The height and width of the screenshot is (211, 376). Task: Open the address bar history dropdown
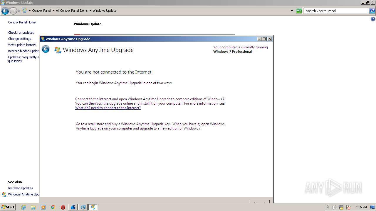[x=292, y=11]
